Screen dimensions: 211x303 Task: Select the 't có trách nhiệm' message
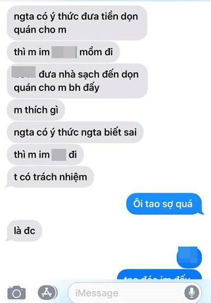[x=50, y=177]
